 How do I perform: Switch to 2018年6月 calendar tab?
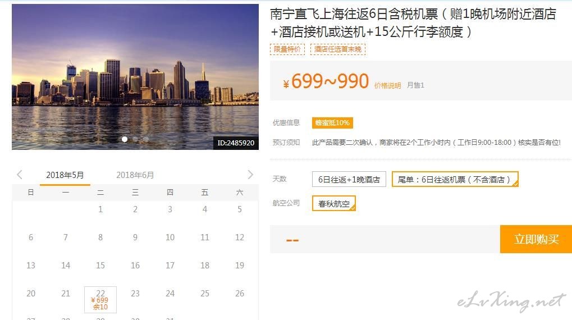point(135,175)
